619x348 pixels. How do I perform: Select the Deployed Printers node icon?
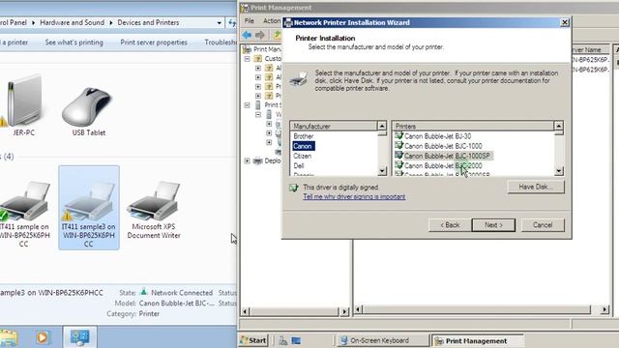tap(258, 161)
